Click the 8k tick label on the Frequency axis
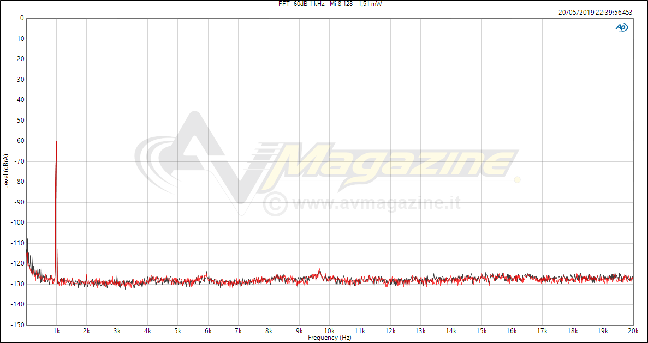The image size is (648, 343). 269,331
